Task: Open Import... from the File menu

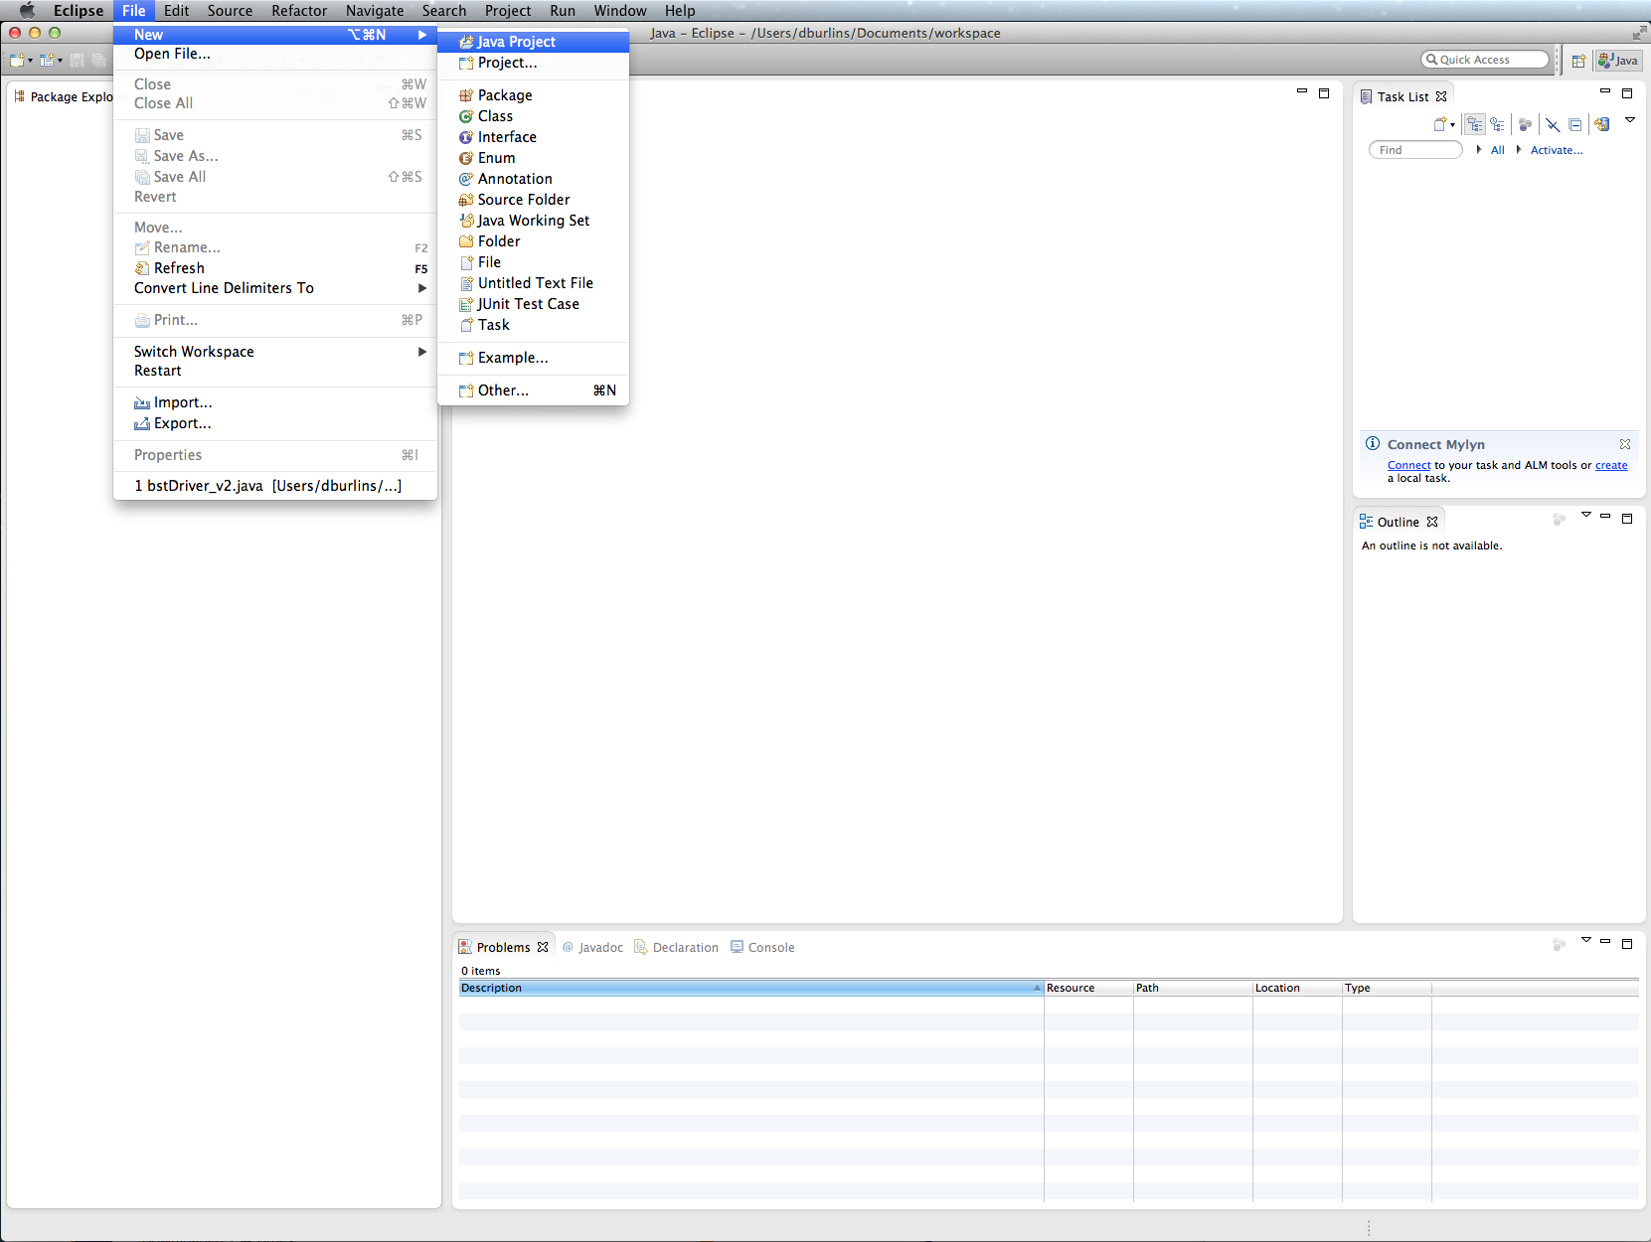Action: 275,402
